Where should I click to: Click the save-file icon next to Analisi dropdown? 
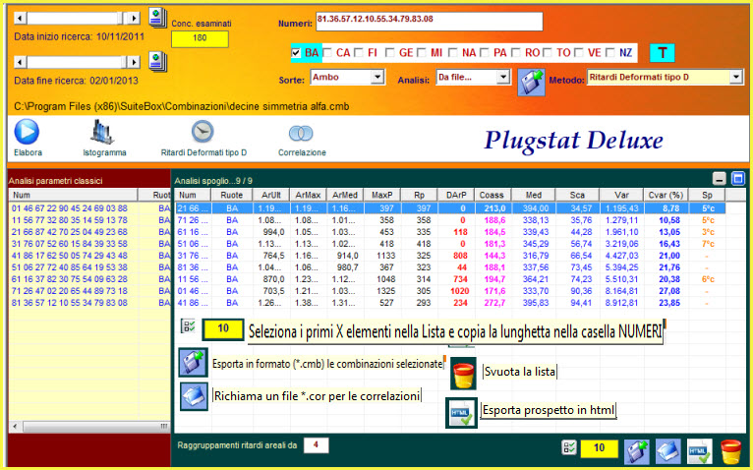[x=531, y=83]
